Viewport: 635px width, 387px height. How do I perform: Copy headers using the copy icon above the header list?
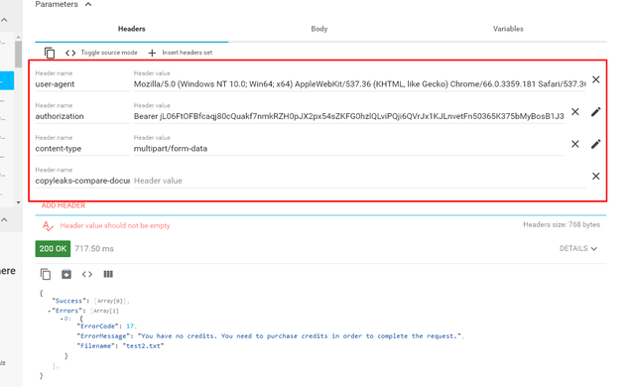[50, 53]
